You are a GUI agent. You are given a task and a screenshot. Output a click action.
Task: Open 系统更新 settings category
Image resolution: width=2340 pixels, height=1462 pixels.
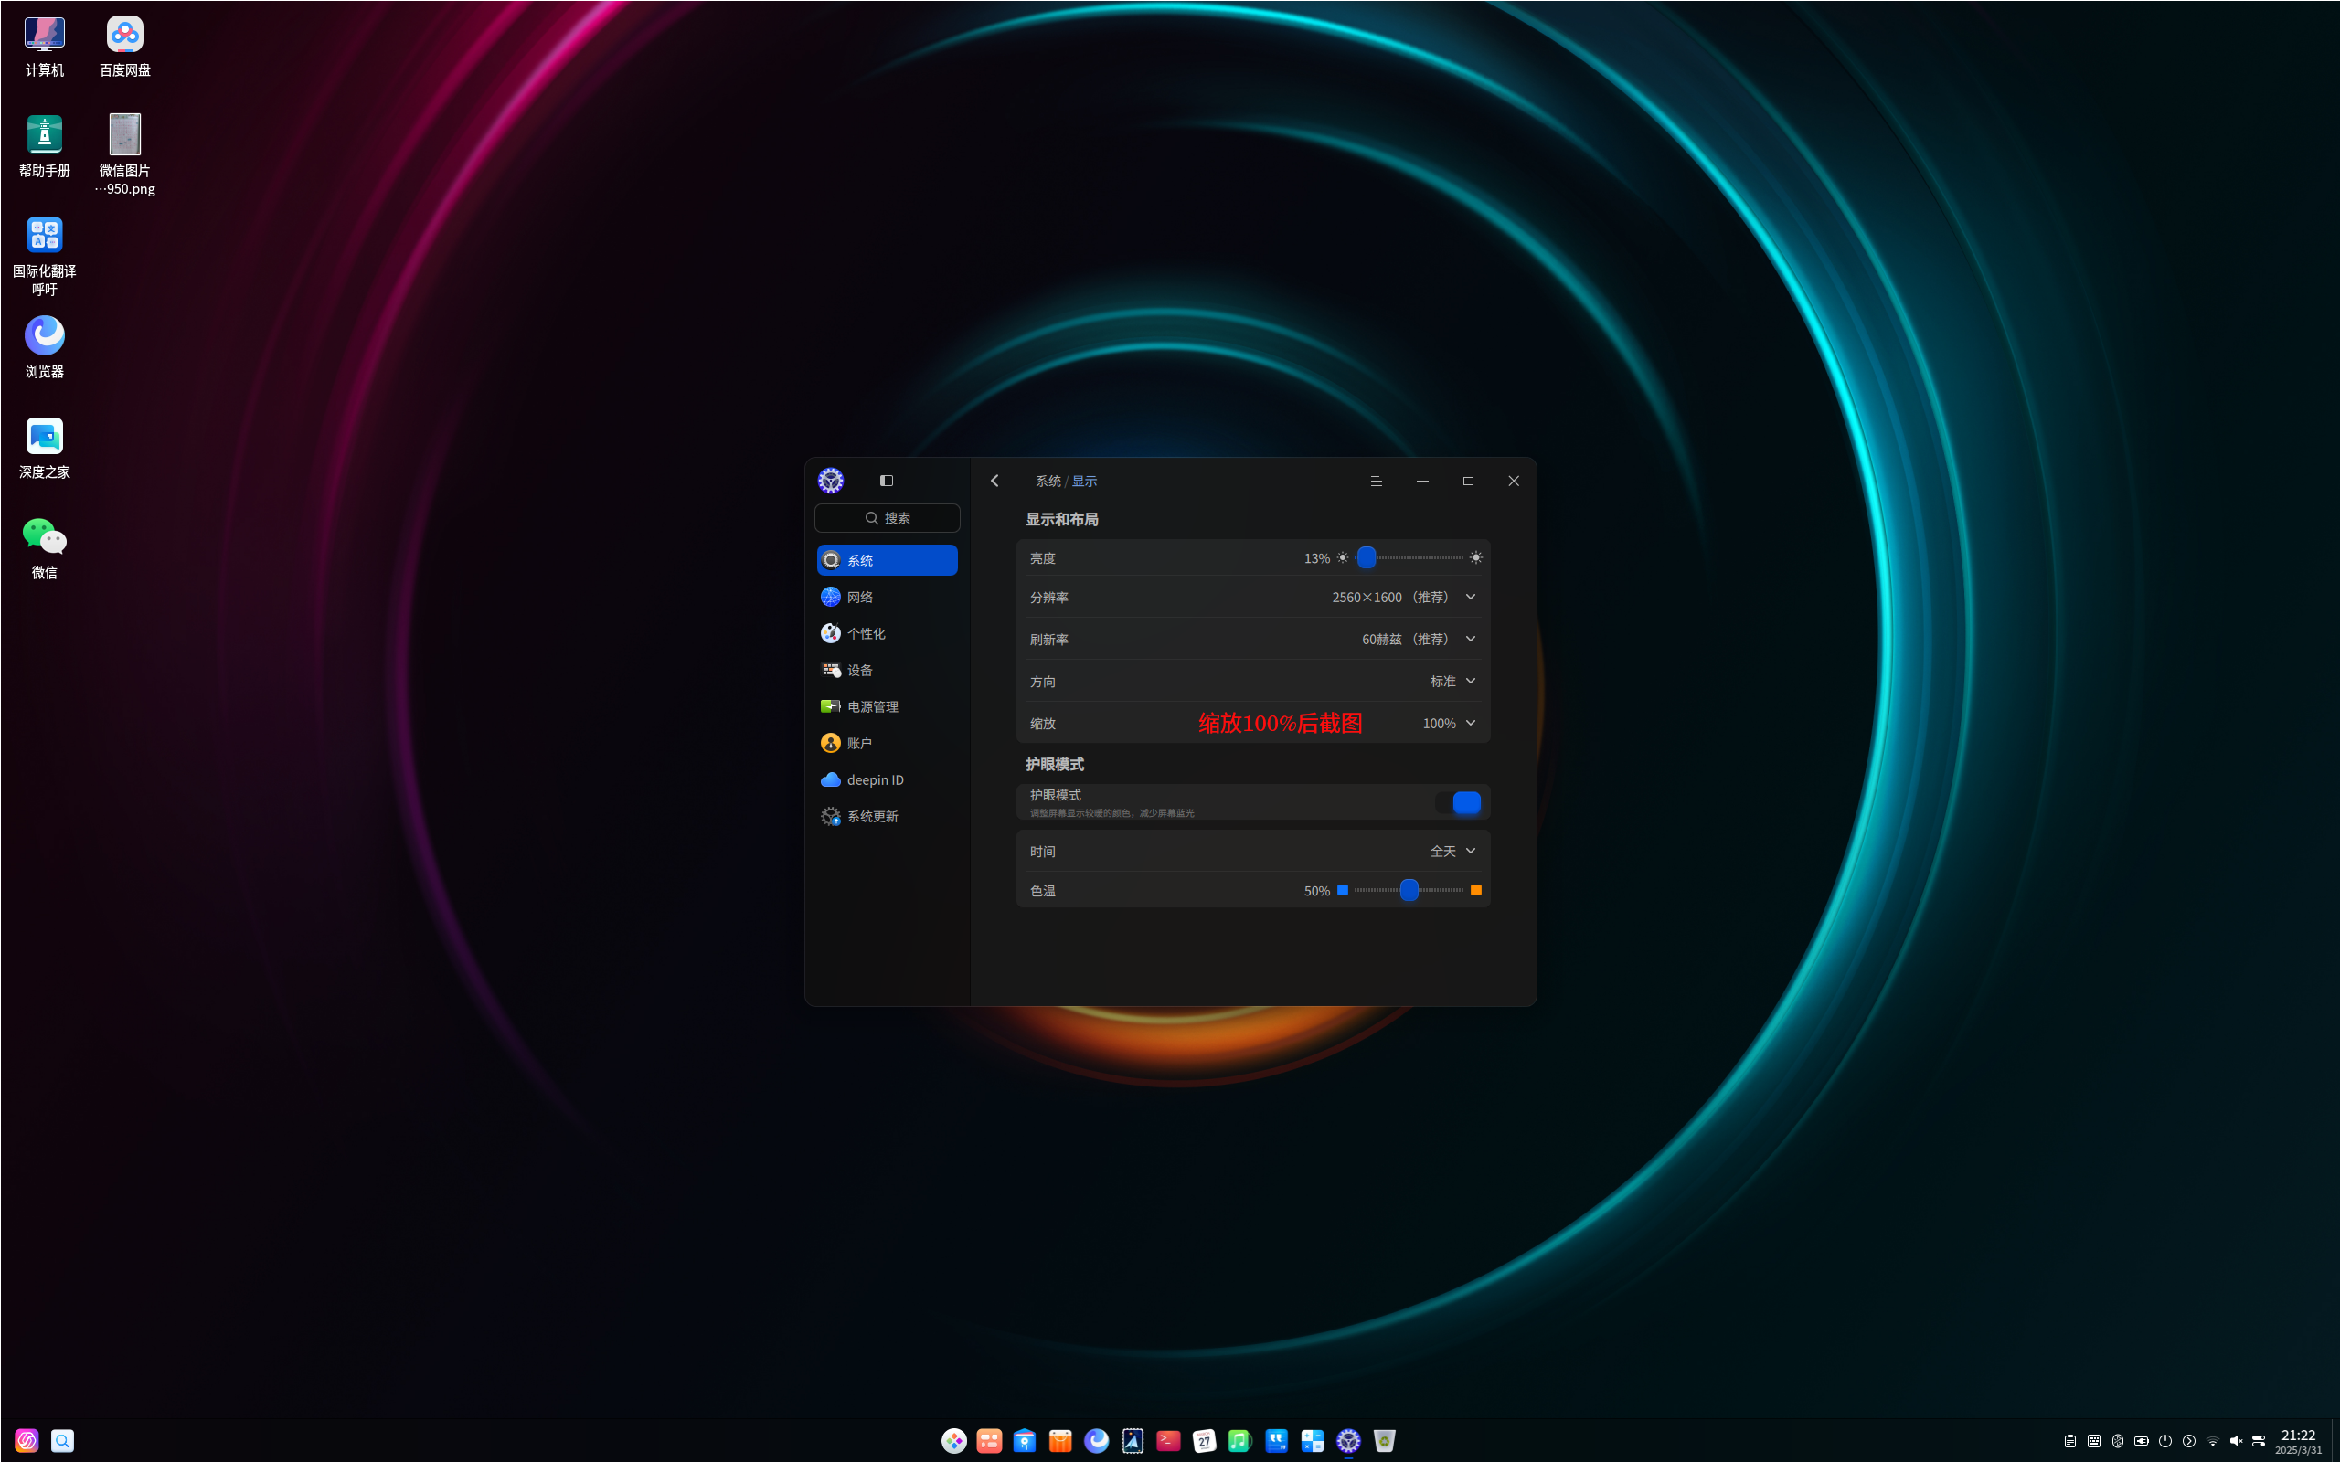pos(887,816)
